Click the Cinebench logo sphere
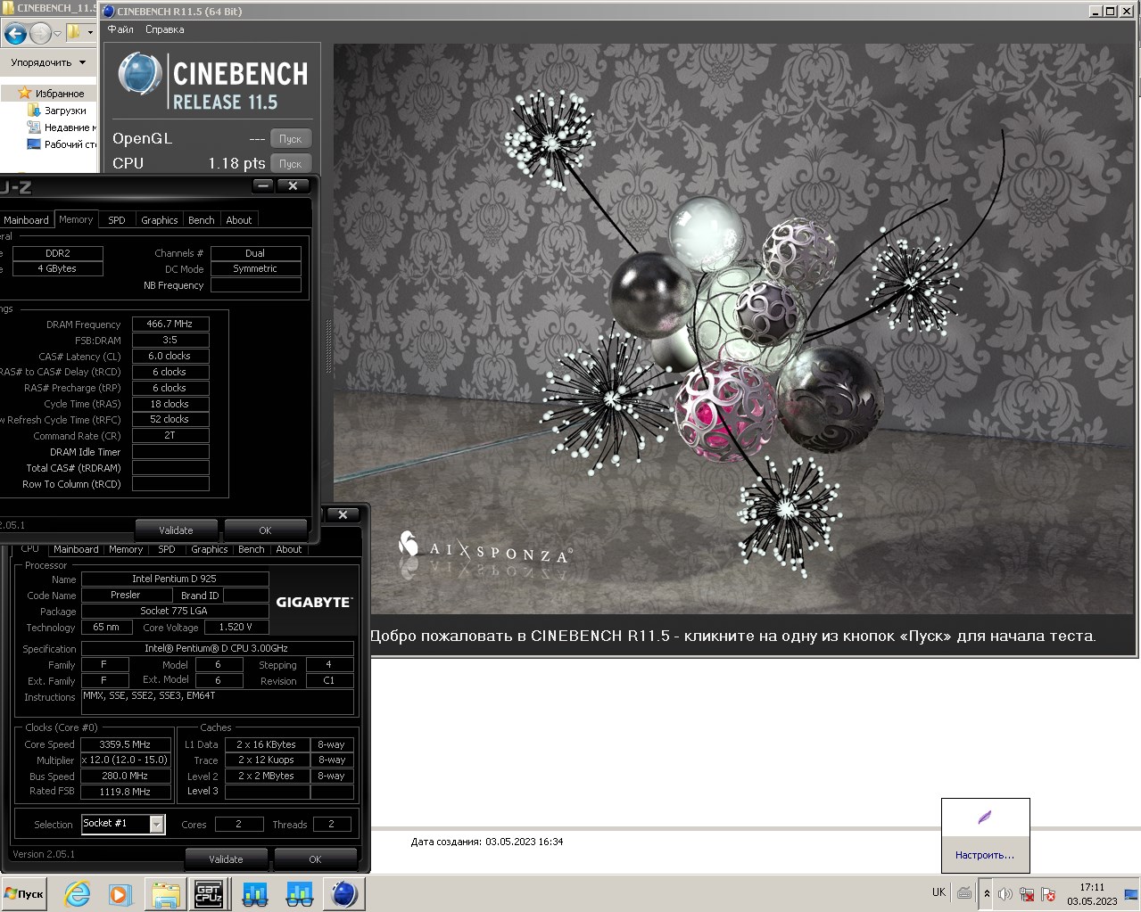Viewport: 1141px width, 912px height. coord(139,74)
